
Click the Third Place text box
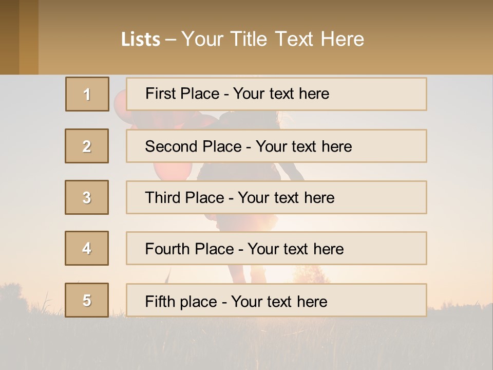click(x=276, y=197)
